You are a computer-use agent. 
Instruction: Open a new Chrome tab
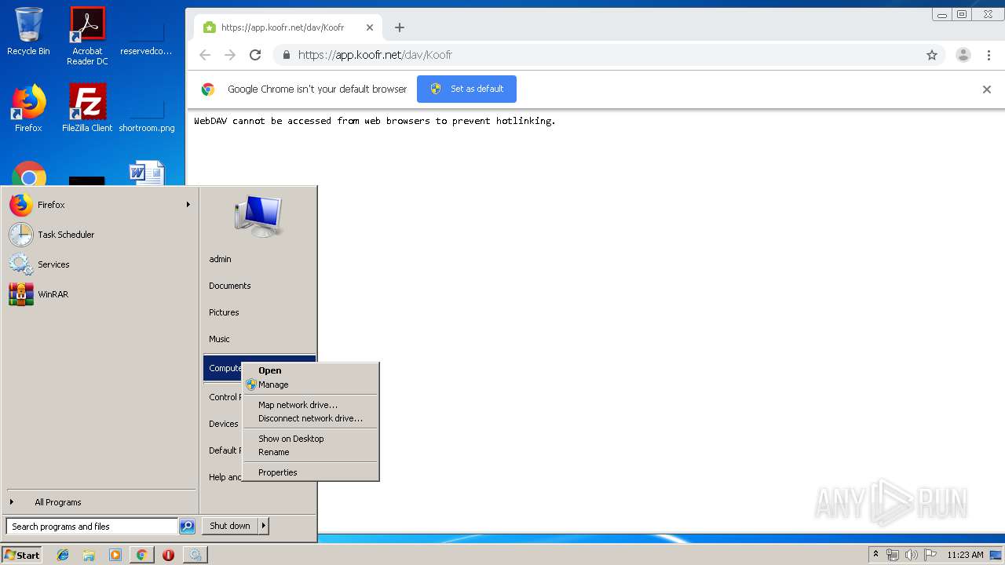(399, 27)
